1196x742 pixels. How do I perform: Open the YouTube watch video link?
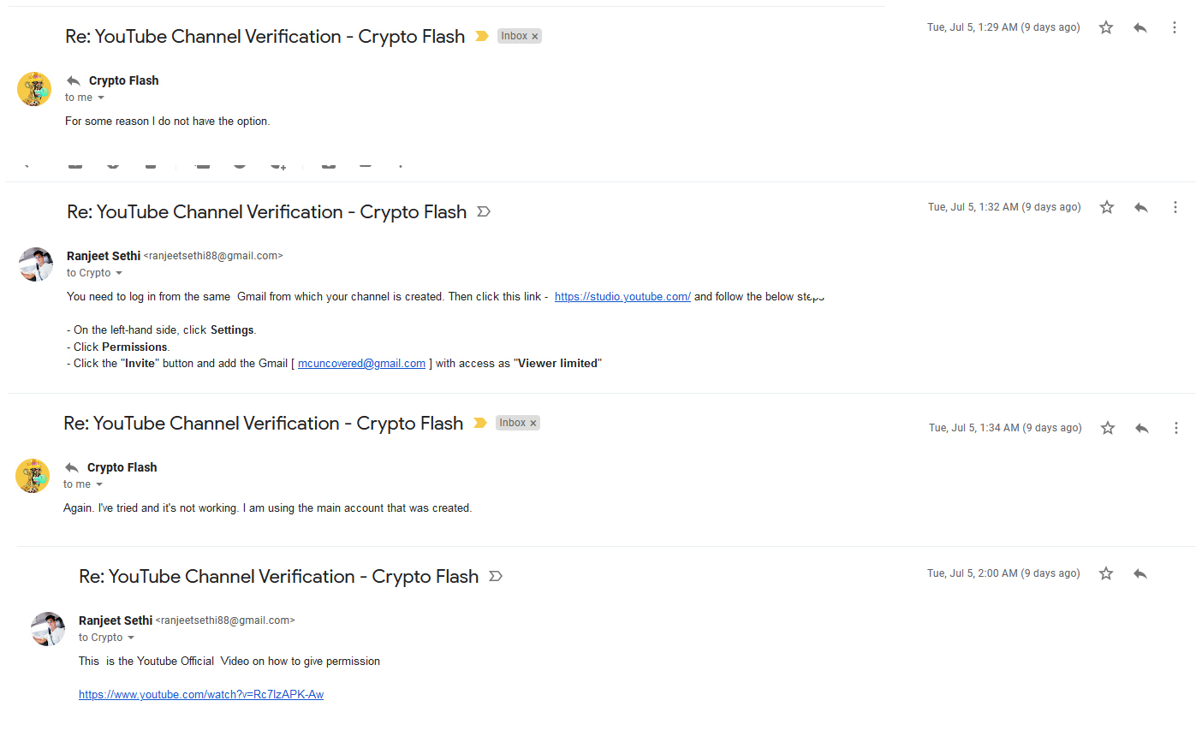click(201, 694)
